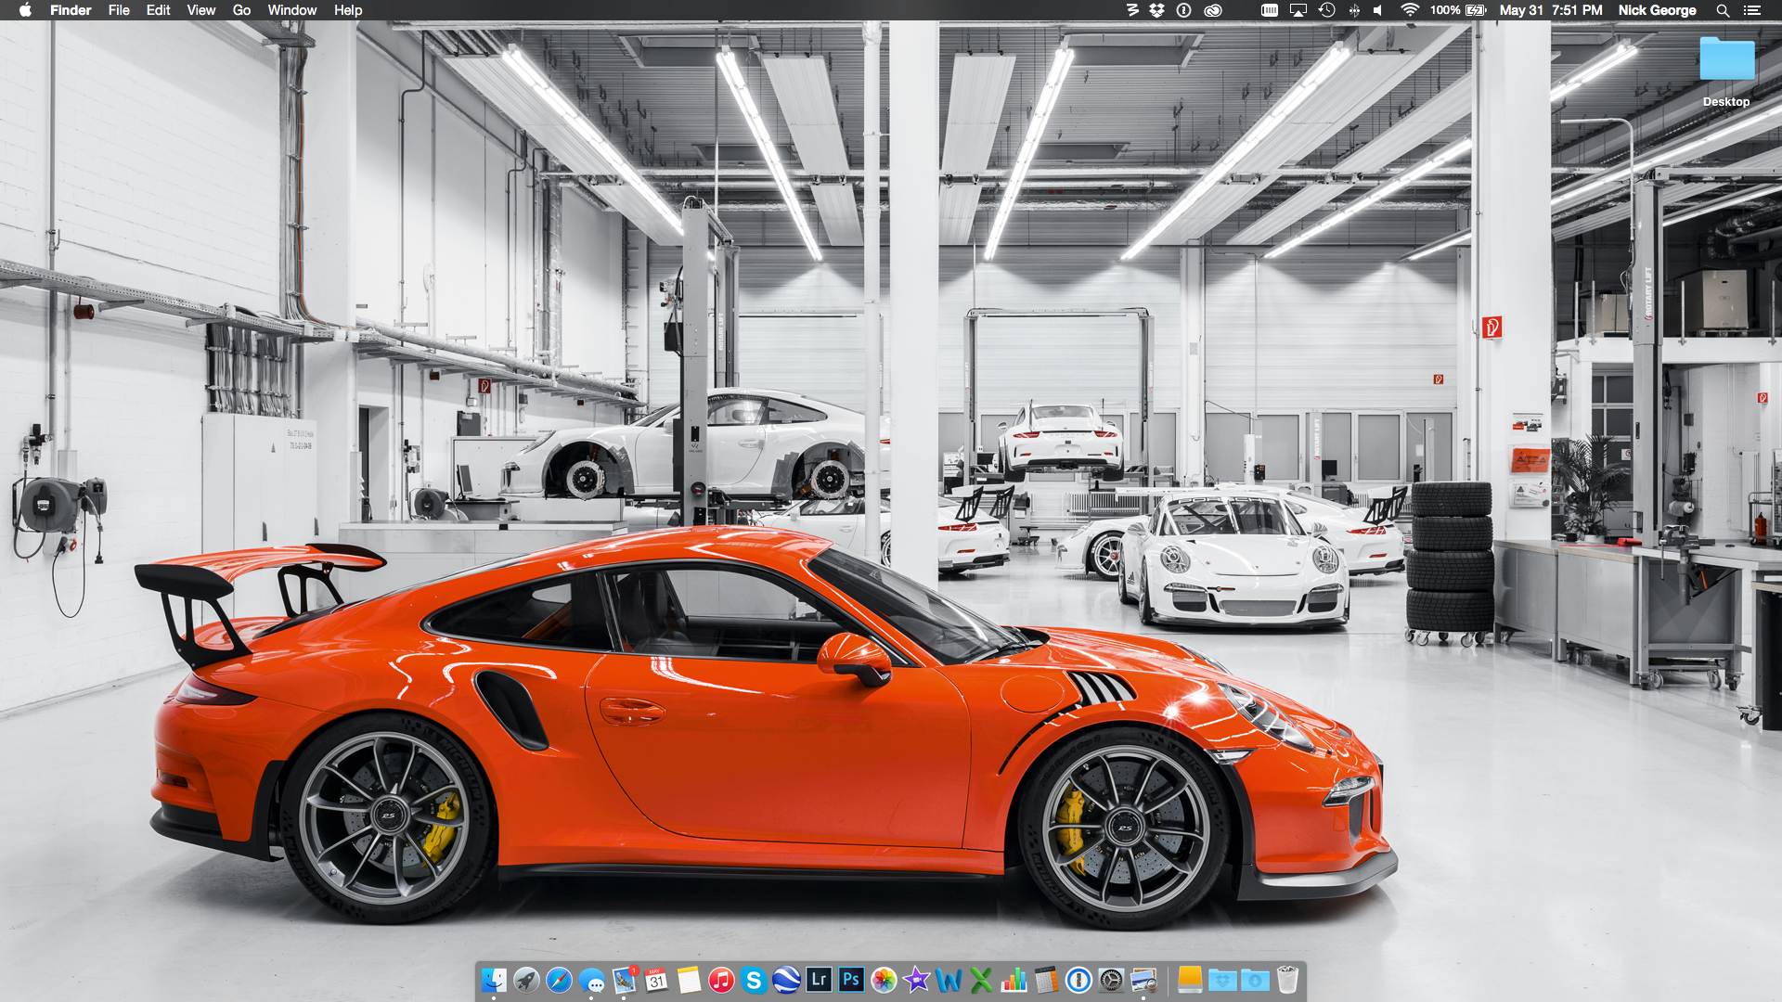1782x1002 pixels.
Task: Open the File menu
Action: coord(119,10)
